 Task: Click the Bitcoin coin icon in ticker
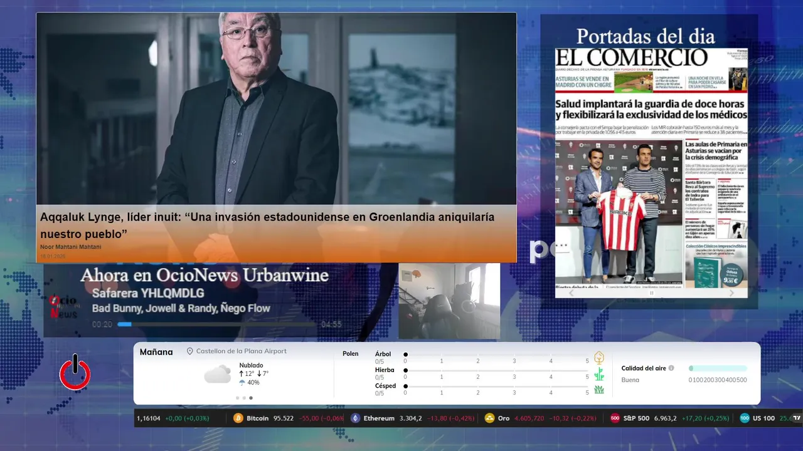238,418
